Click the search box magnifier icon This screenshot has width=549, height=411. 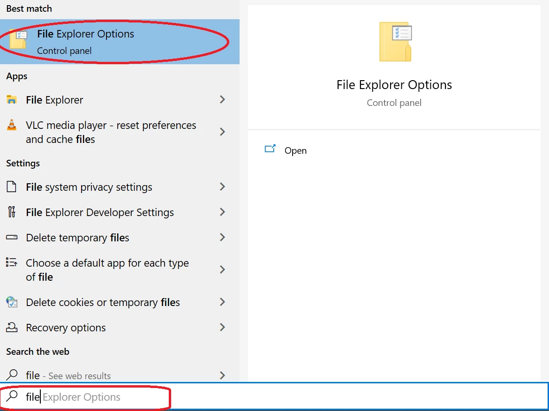pyautogui.click(x=12, y=396)
